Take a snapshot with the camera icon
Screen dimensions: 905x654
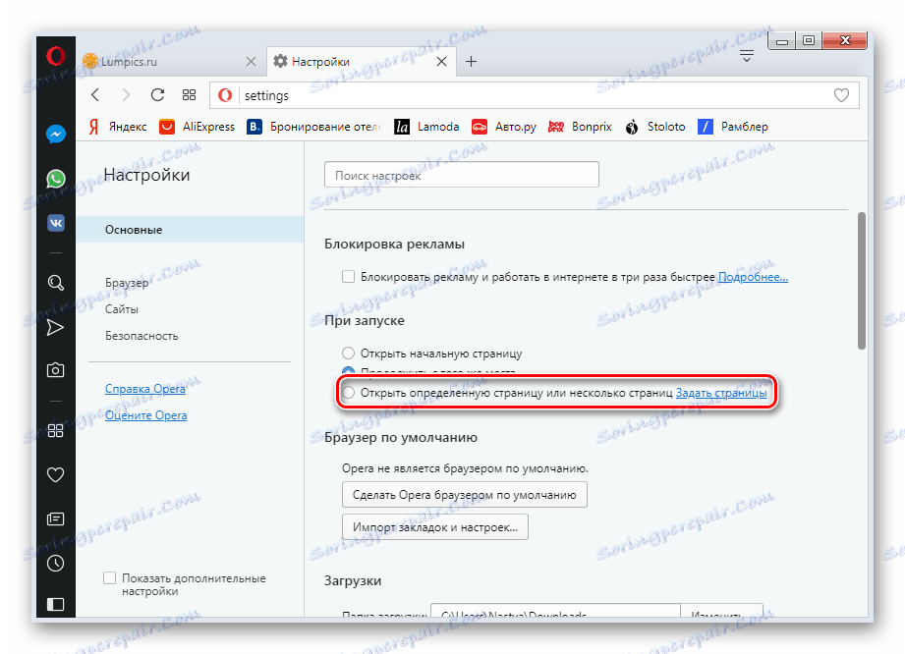click(55, 369)
